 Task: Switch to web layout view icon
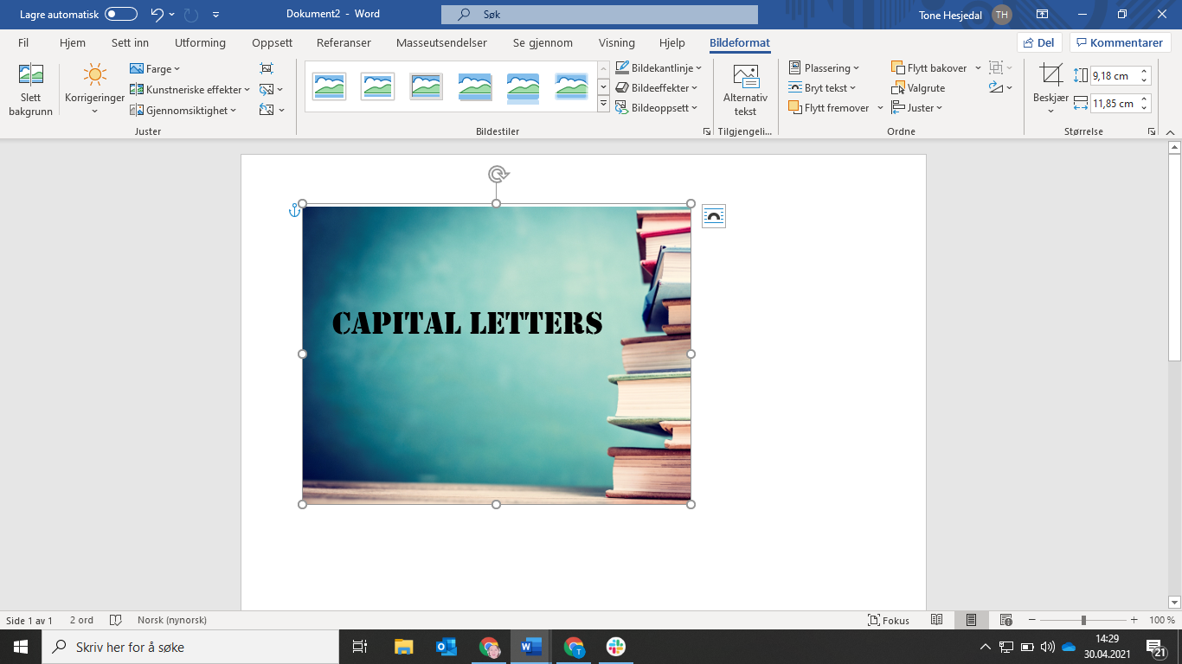point(1005,620)
